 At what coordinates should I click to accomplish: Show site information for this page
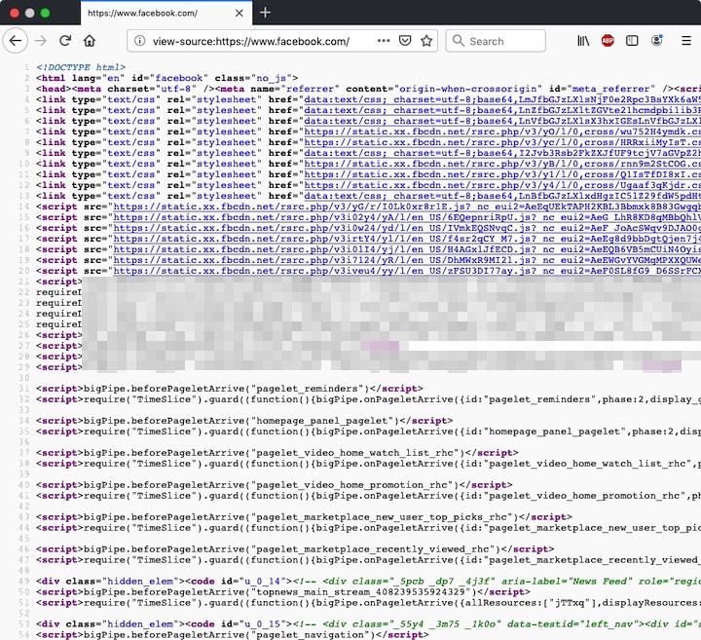point(139,41)
